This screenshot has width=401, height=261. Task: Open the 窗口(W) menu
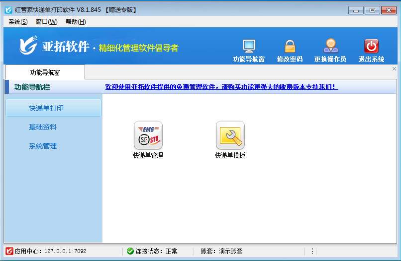tap(46, 22)
